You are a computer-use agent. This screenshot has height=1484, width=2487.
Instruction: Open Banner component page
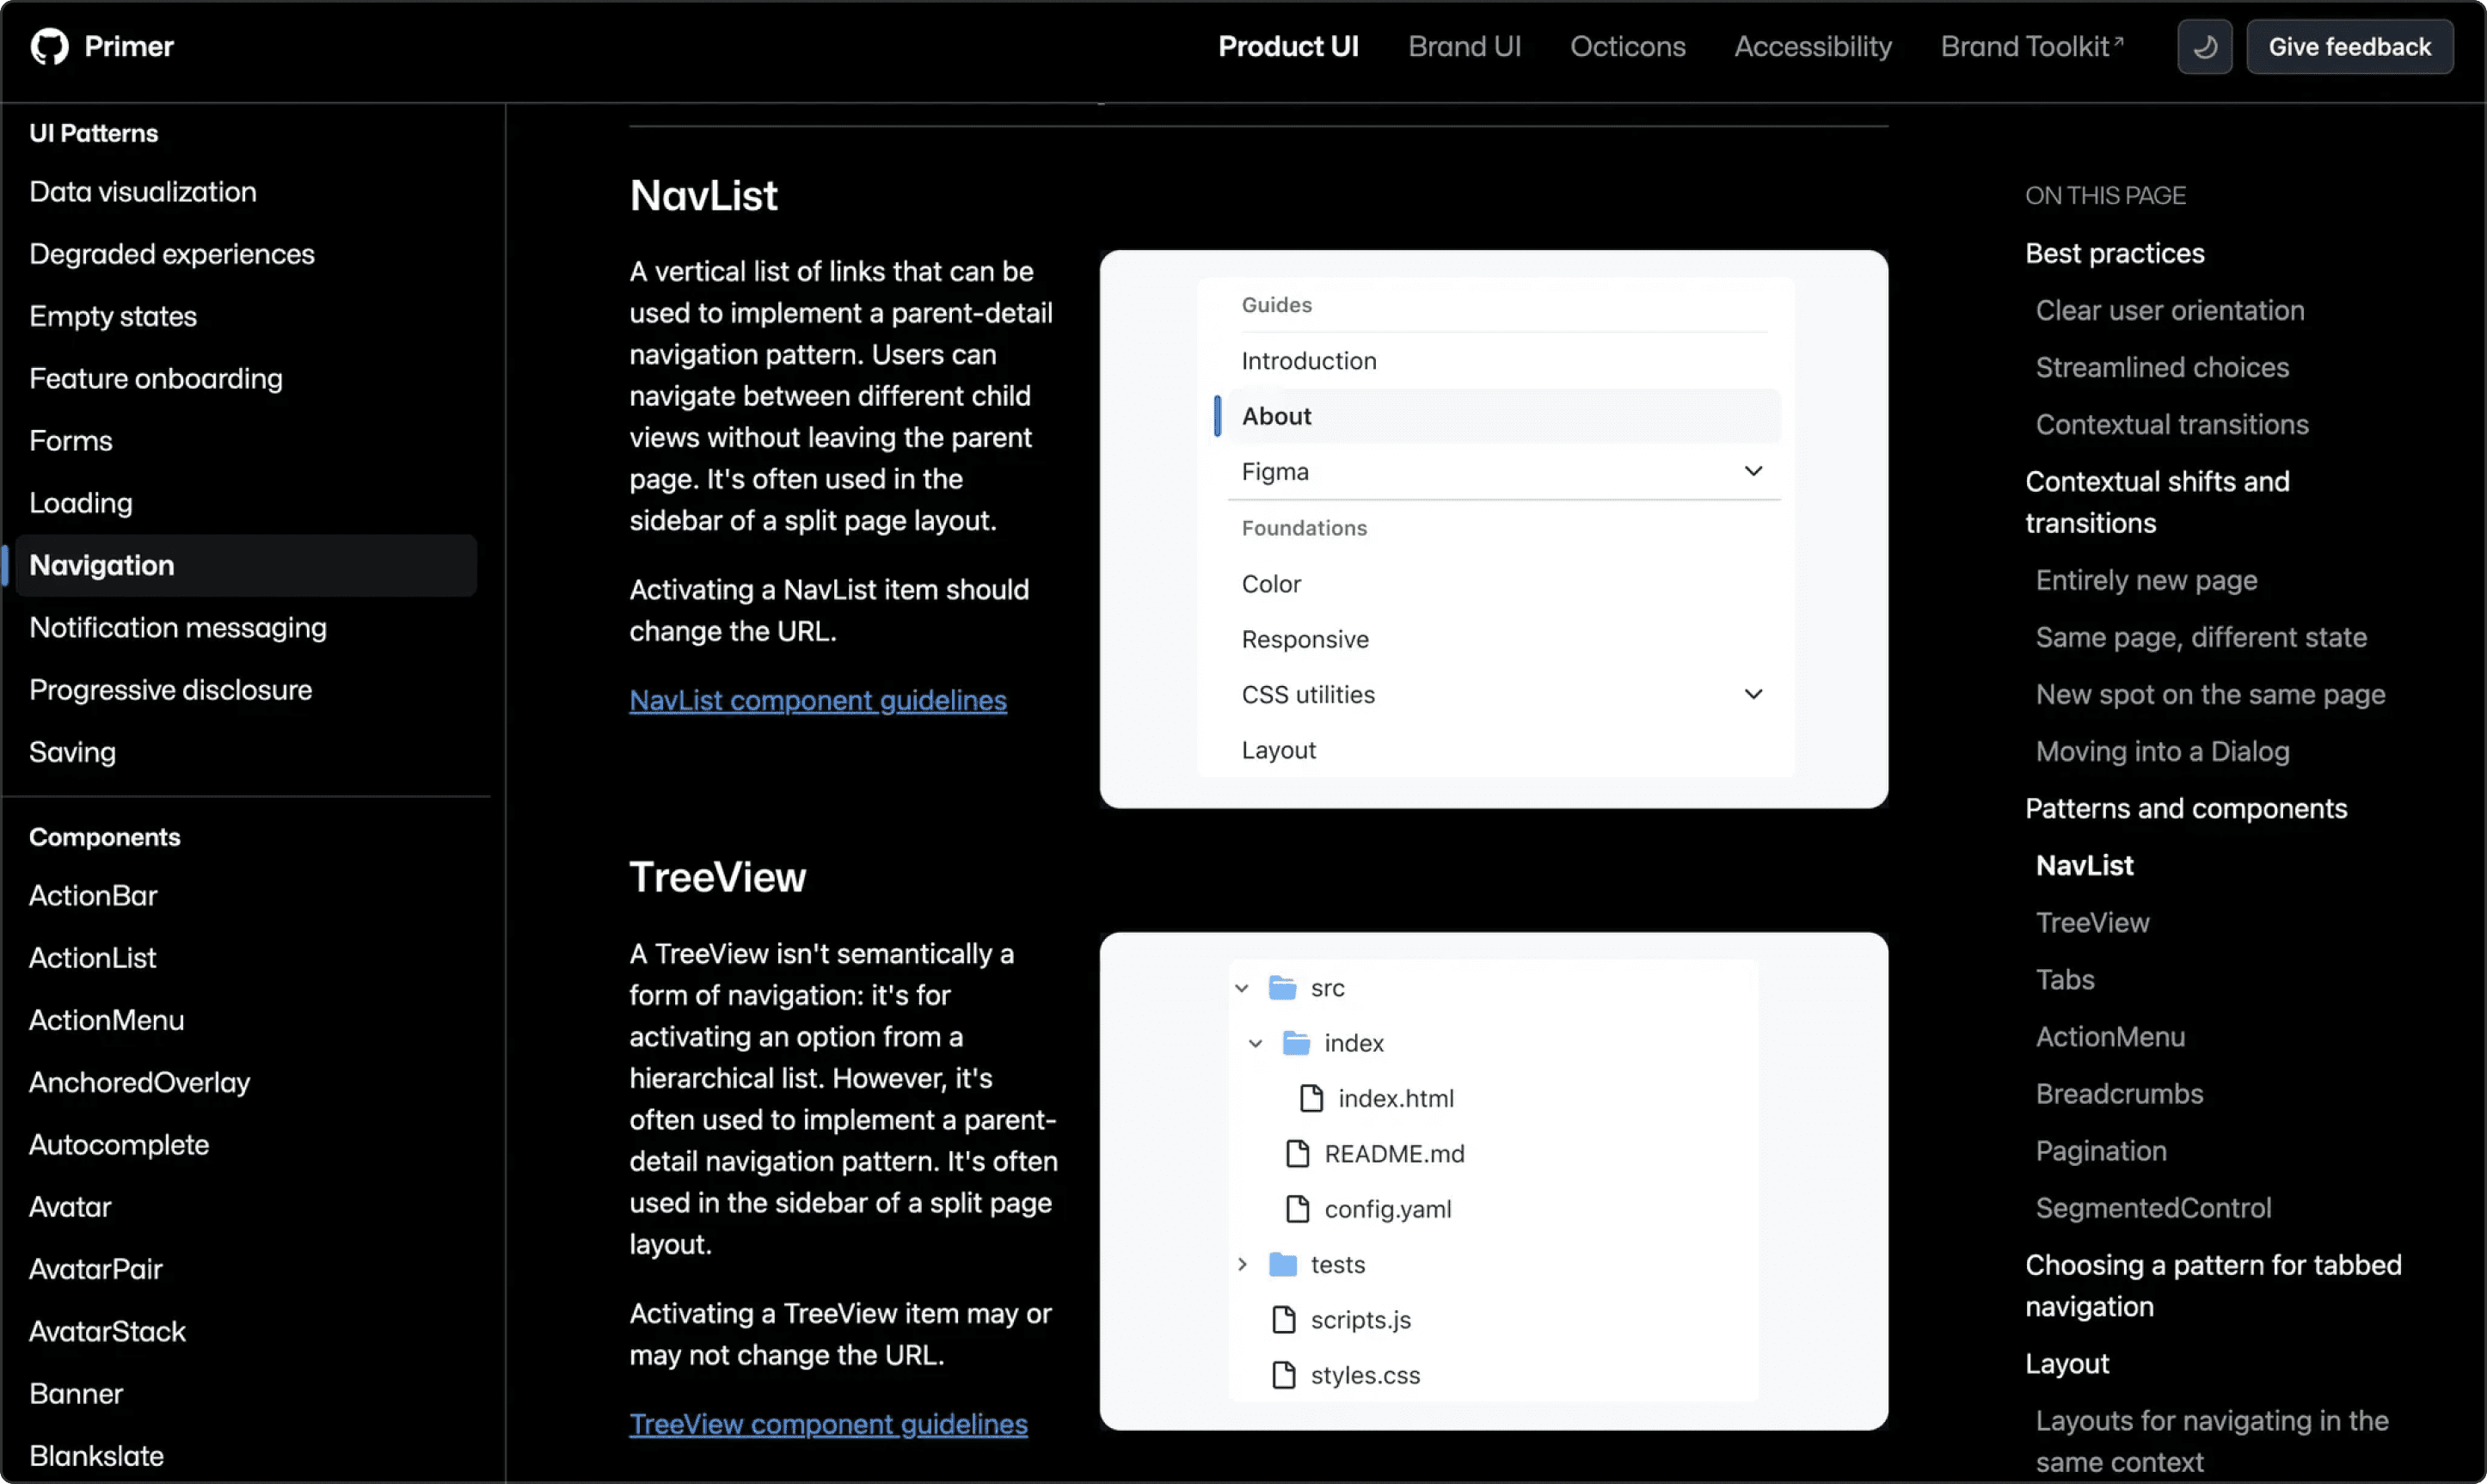pyautogui.click(x=76, y=1394)
